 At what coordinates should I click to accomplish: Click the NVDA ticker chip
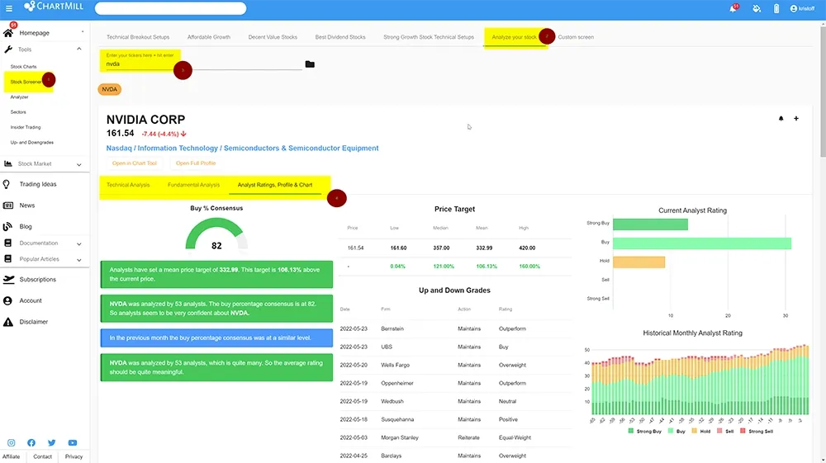point(110,89)
